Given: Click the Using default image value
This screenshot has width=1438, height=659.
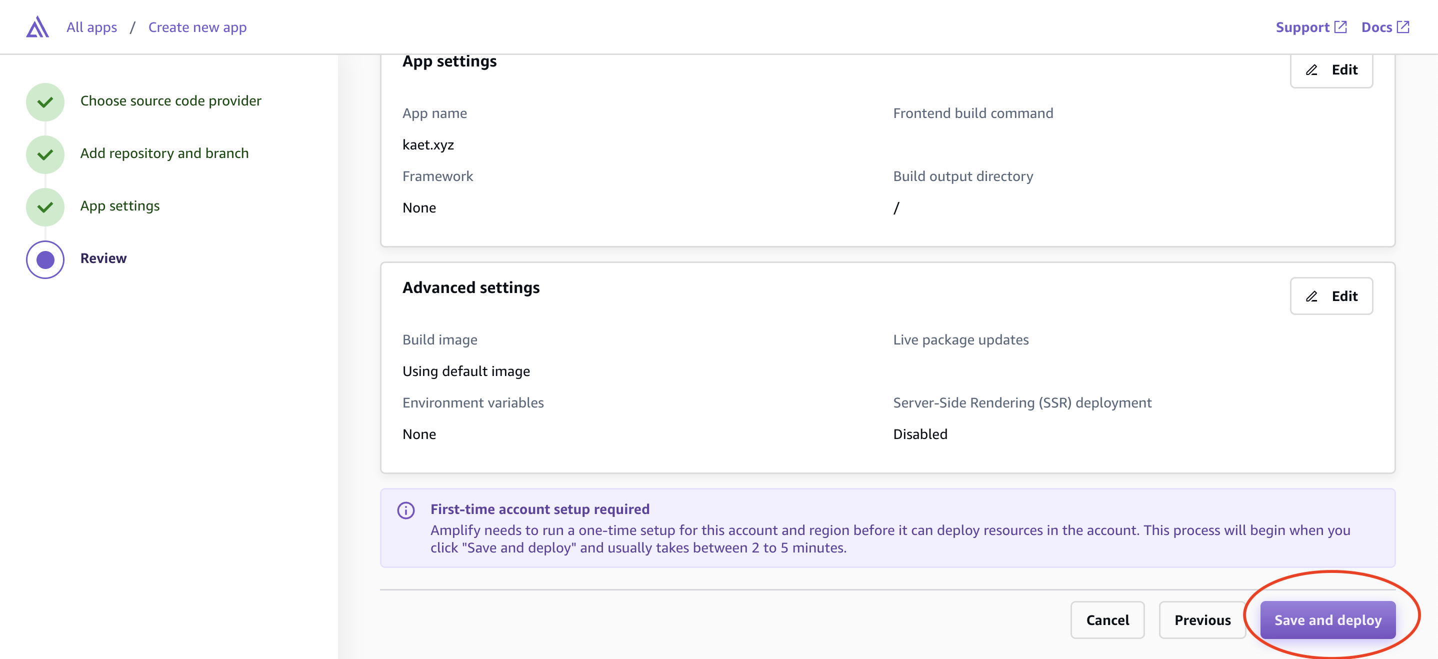Looking at the screenshot, I should [466, 371].
